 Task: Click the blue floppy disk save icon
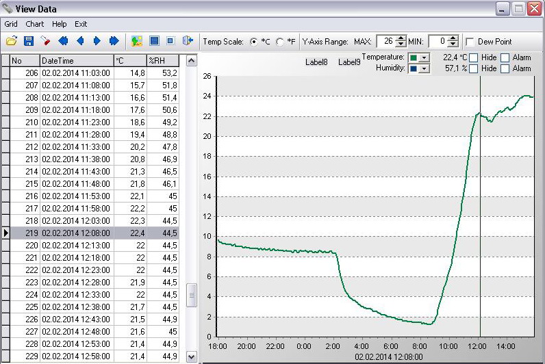coord(29,42)
